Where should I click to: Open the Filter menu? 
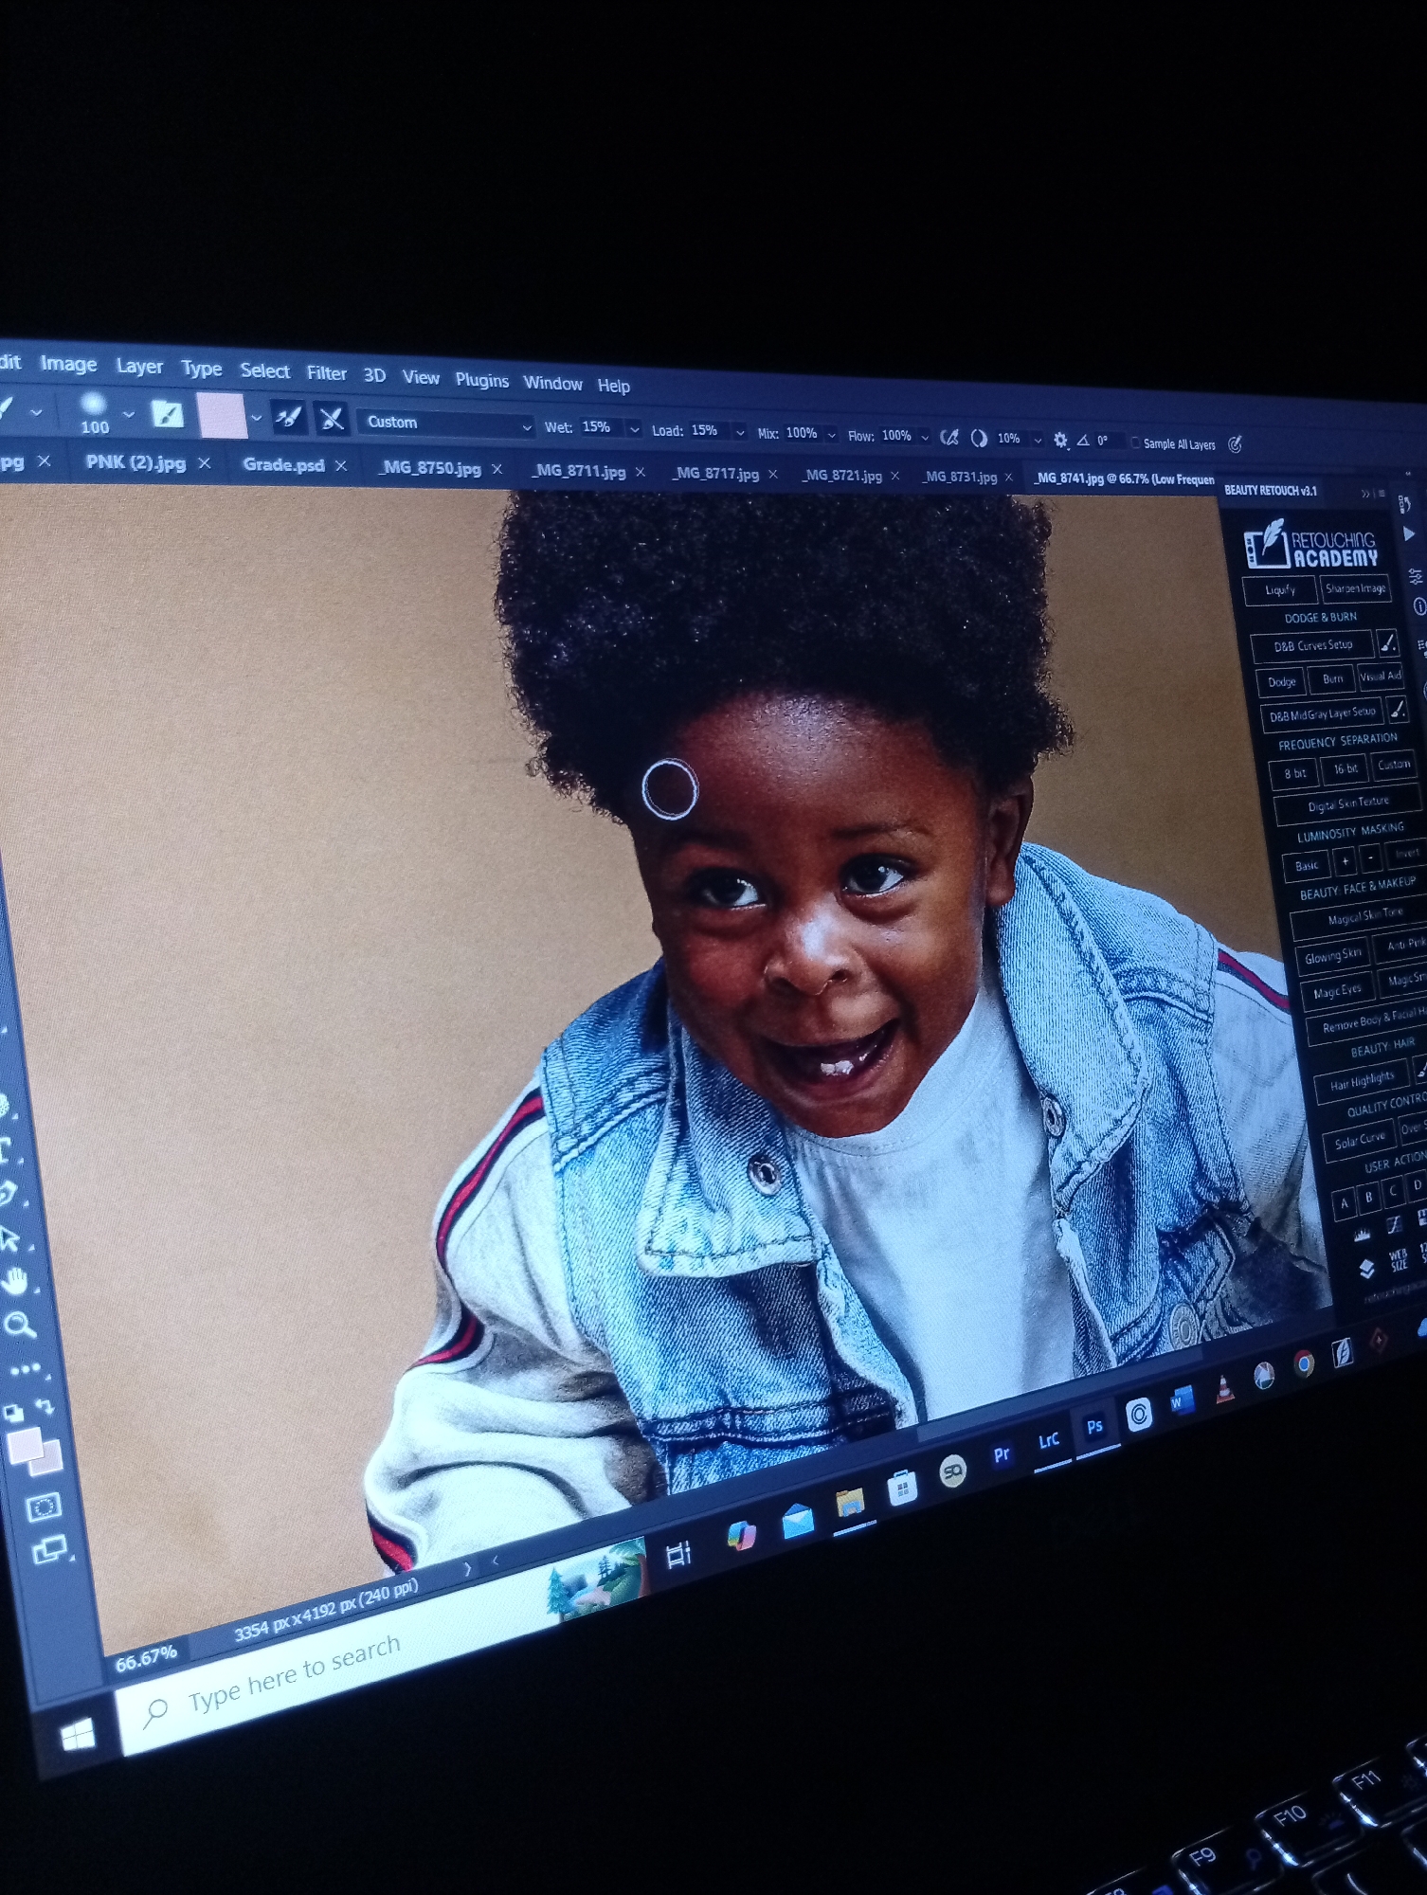[326, 373]
